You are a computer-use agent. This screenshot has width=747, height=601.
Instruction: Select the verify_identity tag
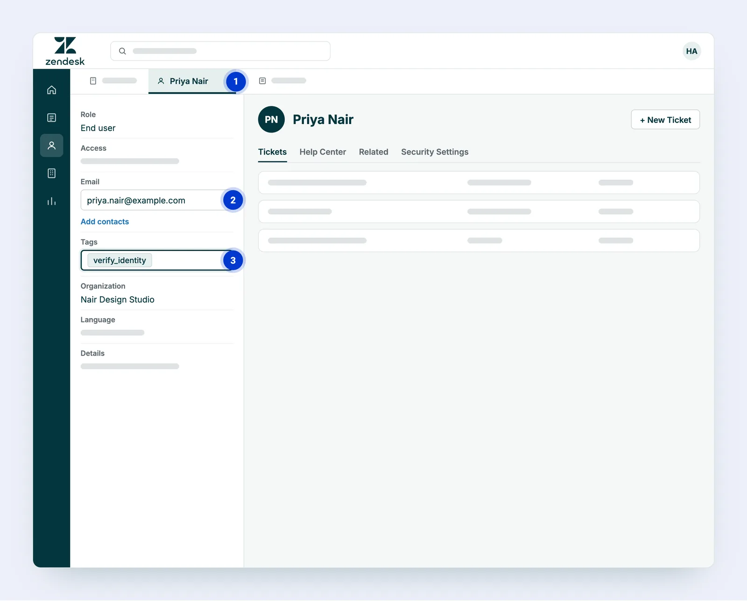coord(120,260)
